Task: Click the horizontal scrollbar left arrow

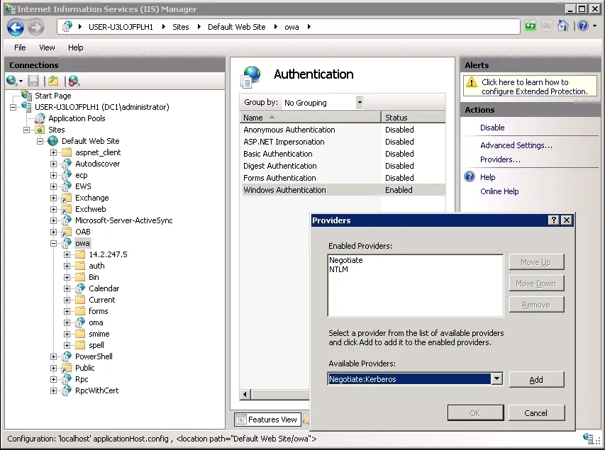Action: point(245,395)
